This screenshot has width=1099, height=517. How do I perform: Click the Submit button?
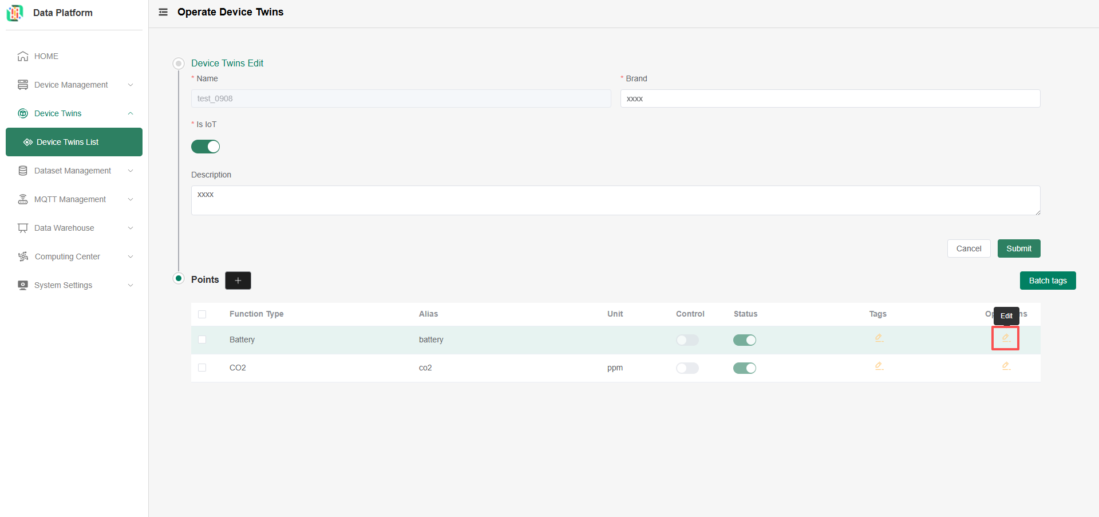click(1018, 248)
